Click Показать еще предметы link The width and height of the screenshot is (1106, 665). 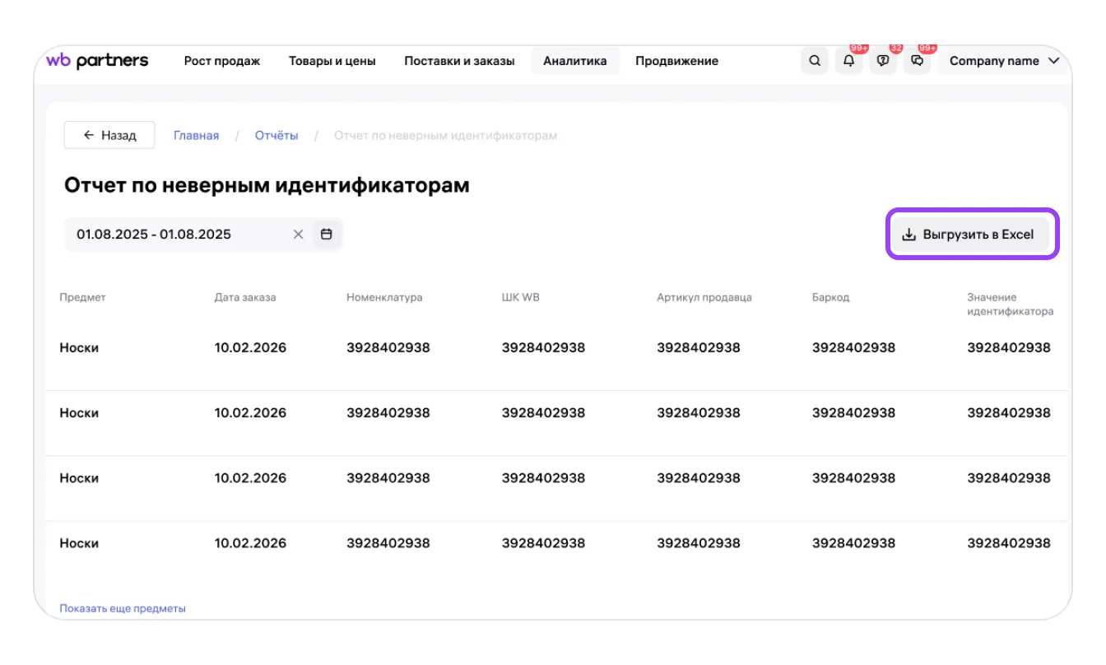coord(123,609)
